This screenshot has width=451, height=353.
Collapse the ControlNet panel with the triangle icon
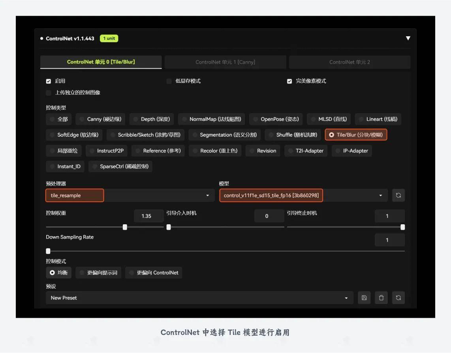click(408, 38)
